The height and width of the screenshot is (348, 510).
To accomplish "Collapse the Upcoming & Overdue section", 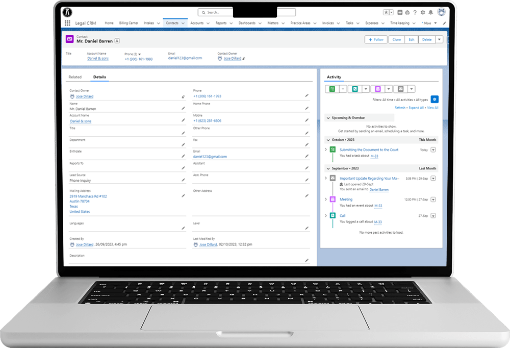I will [328, 118].
